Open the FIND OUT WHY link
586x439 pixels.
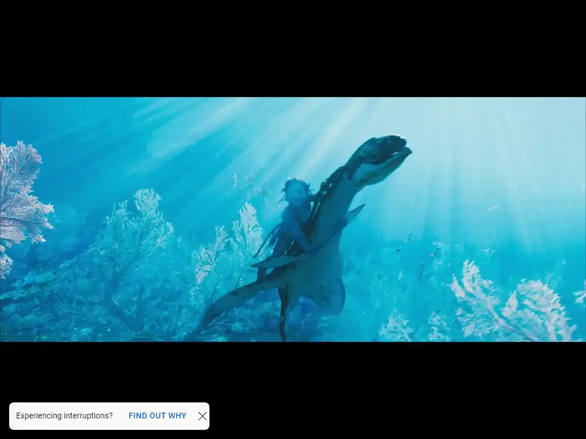tap(157, 416)
